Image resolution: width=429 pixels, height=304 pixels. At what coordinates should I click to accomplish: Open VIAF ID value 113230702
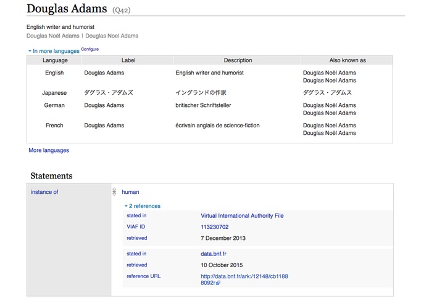tap(215, 227)
